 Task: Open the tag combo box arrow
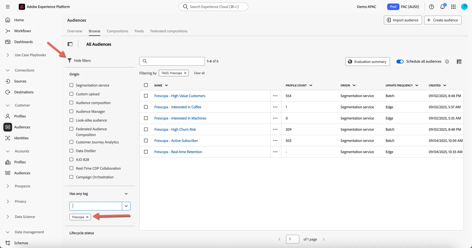126,206
